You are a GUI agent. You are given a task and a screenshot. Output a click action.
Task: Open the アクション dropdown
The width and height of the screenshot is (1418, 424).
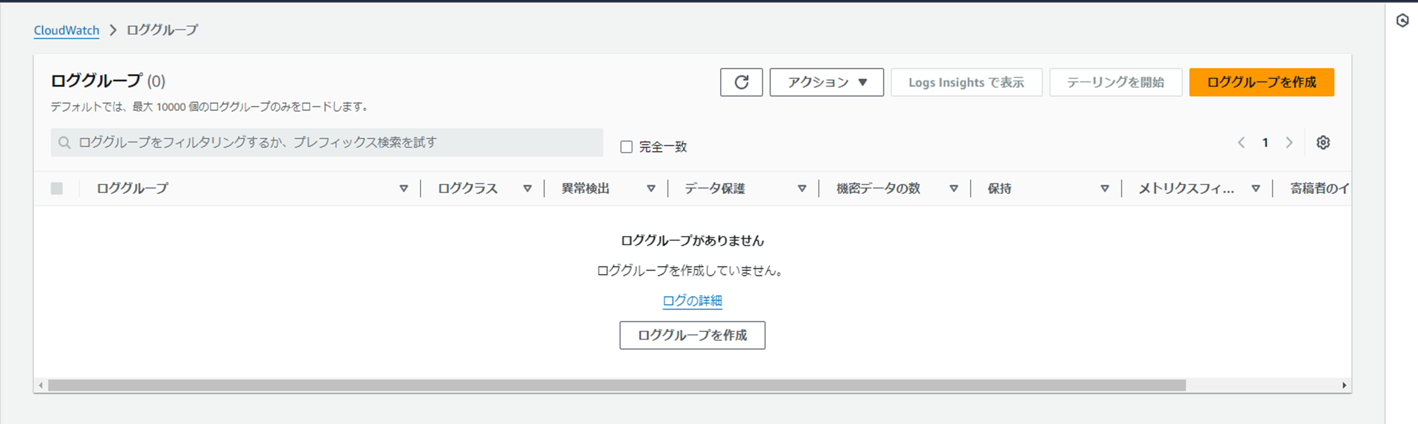point(826,82)
